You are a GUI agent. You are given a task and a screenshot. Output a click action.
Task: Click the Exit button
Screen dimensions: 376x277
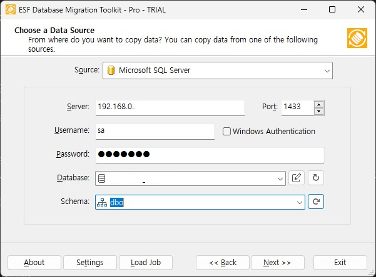tap(340, 263)
